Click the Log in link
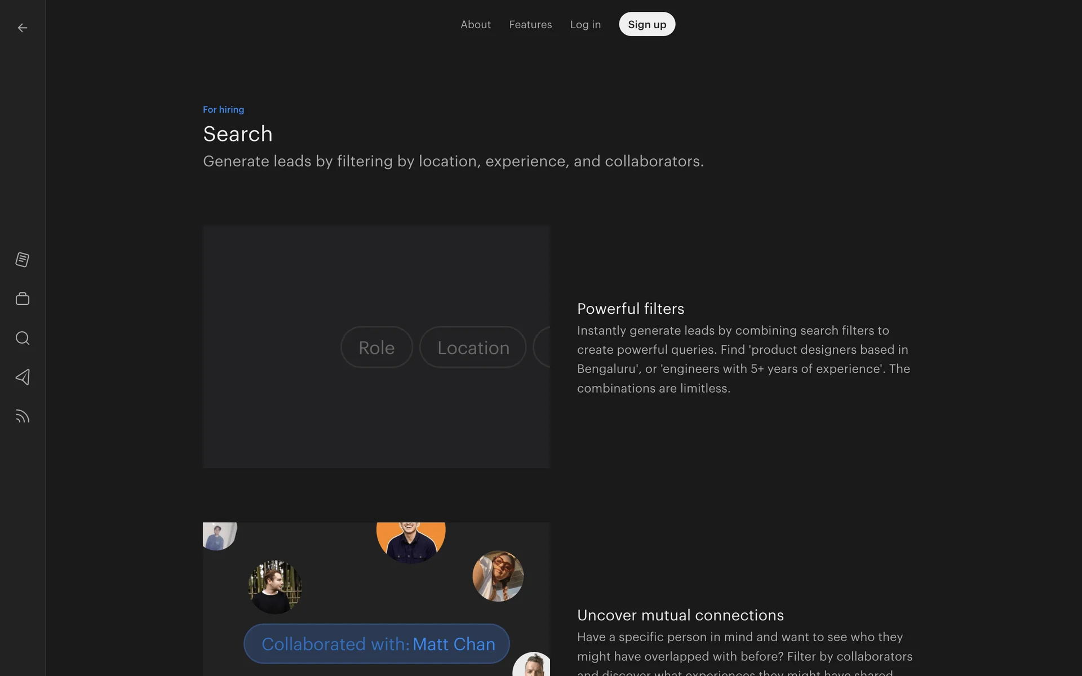The width and height of the screenshot is (1082, 676). 585,24
